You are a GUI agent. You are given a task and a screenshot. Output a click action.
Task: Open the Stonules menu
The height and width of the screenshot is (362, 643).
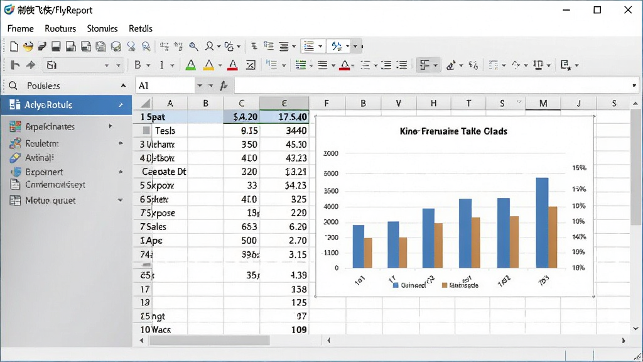[102, 28]
